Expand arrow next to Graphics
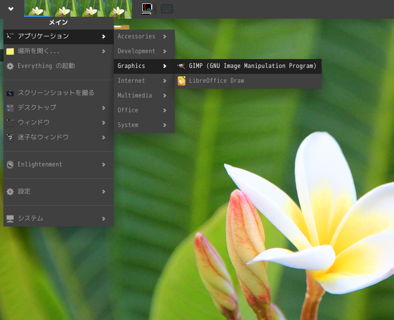This screenshot has width=394, height=320. point(164,66)
